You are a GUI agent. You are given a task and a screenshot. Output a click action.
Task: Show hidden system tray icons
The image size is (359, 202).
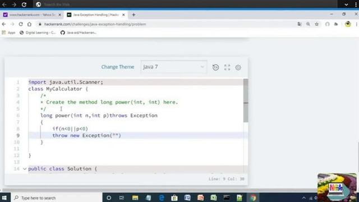coord(304,198)
